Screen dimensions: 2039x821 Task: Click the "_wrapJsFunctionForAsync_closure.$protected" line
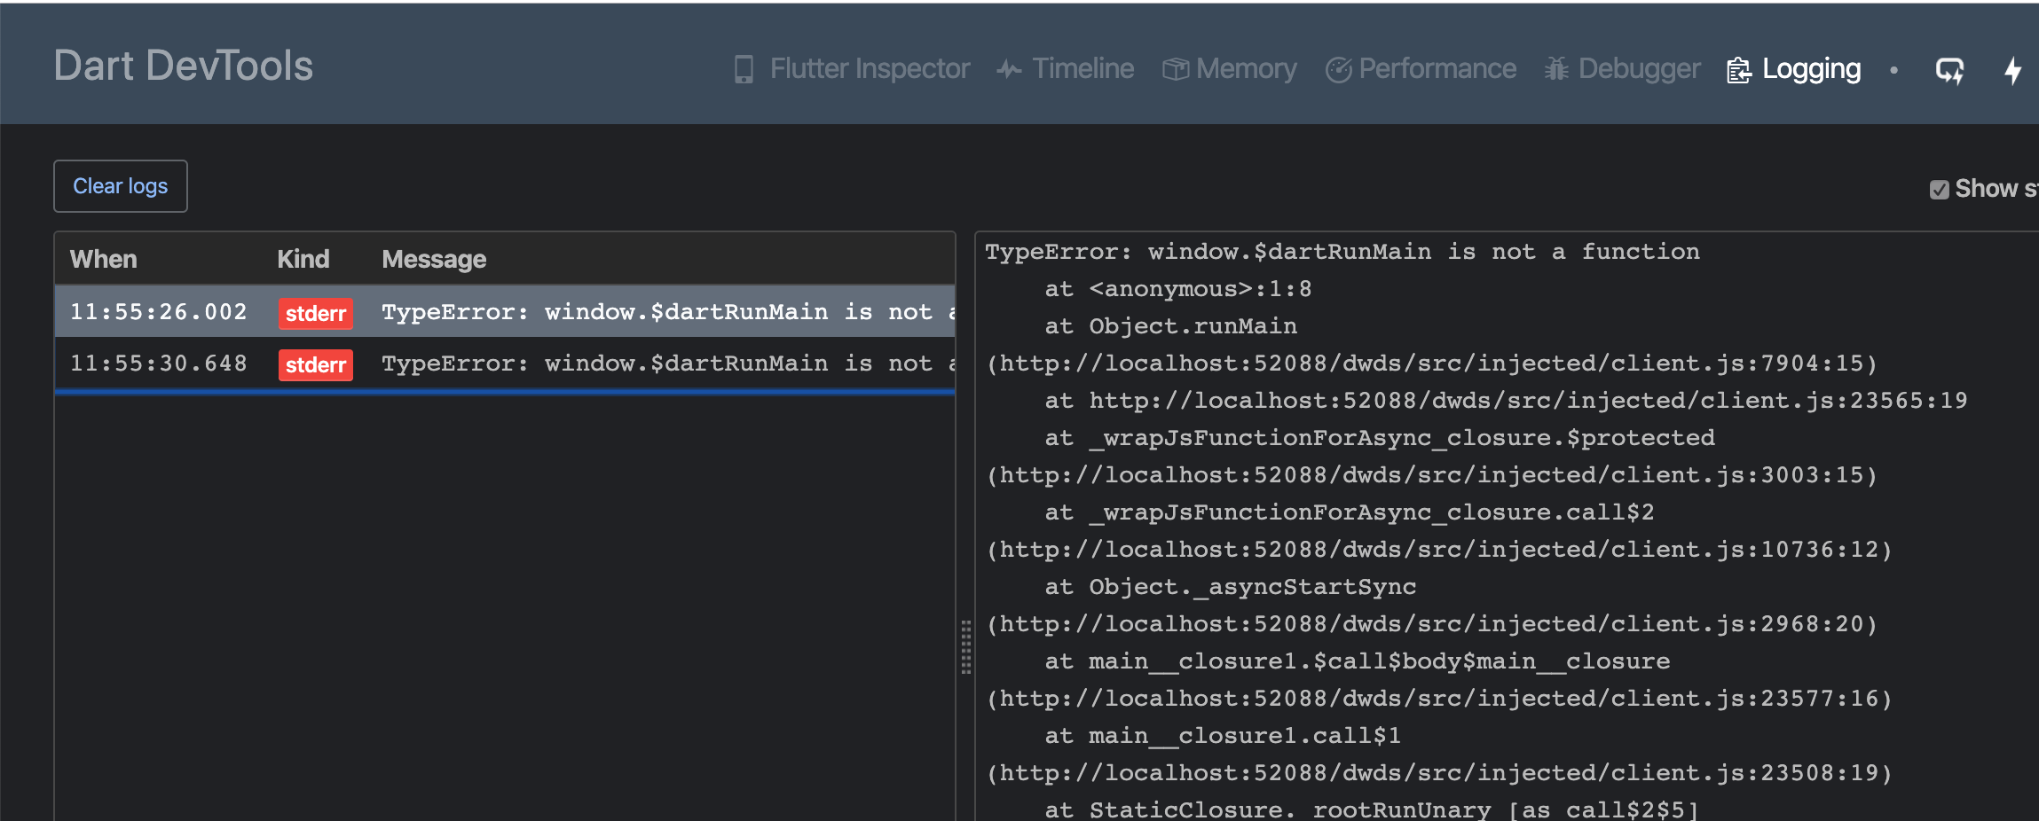coord(1380,438)
